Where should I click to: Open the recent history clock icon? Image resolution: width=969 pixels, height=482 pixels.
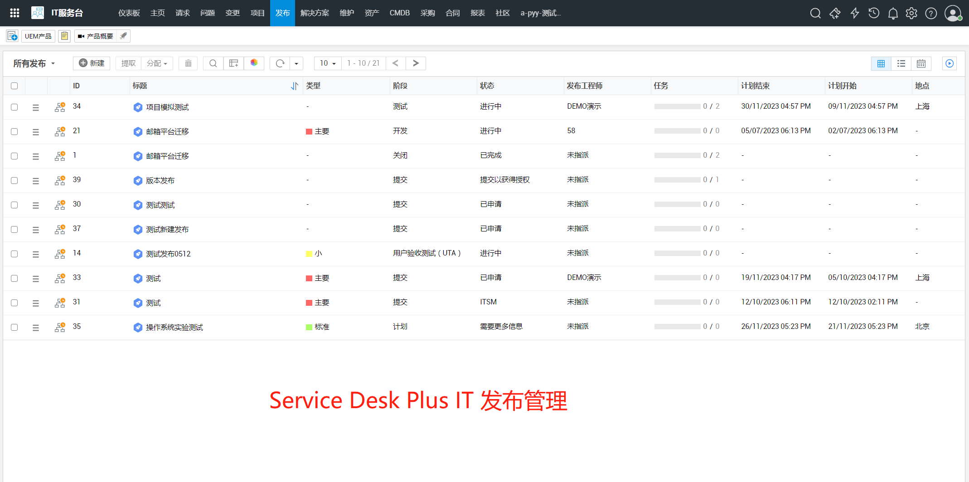click(x=874, y=13)
